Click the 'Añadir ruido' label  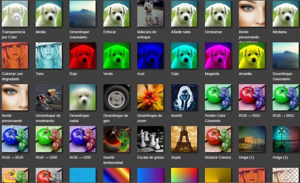click(181, 32)
